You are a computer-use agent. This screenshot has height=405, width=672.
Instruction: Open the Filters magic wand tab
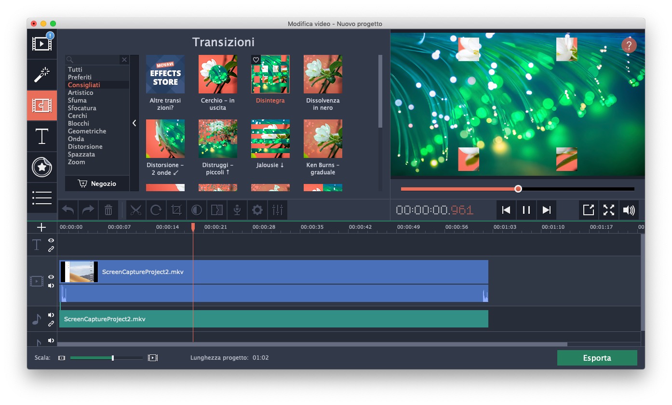(42, 75)
